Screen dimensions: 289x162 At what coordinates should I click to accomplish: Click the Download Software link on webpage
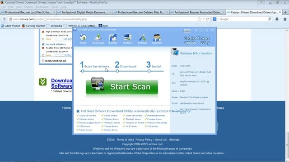(x=61, y=83)
